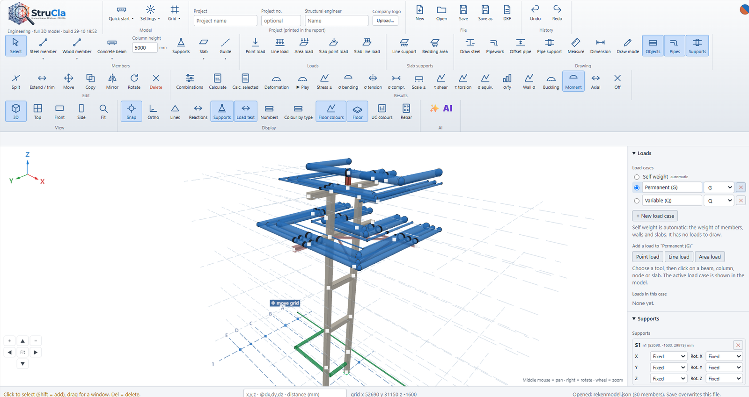Click the Column height value field
The image size is (749, 397).
click(x=145, y=48)
